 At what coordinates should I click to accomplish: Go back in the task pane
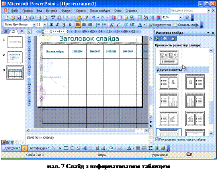[x=157, y=39]
